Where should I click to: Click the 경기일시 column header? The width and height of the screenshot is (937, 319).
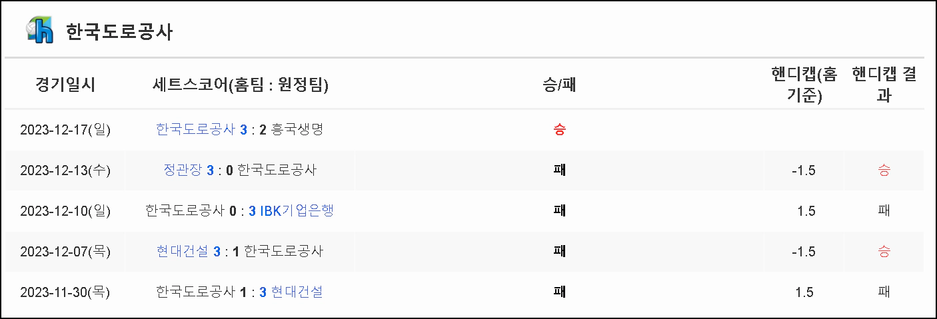pyautogui.click(x=65, y=85)
